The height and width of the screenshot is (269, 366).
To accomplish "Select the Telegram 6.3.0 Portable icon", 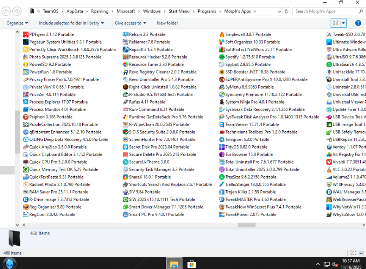I will pyautogui.click(x=222, y=140).
